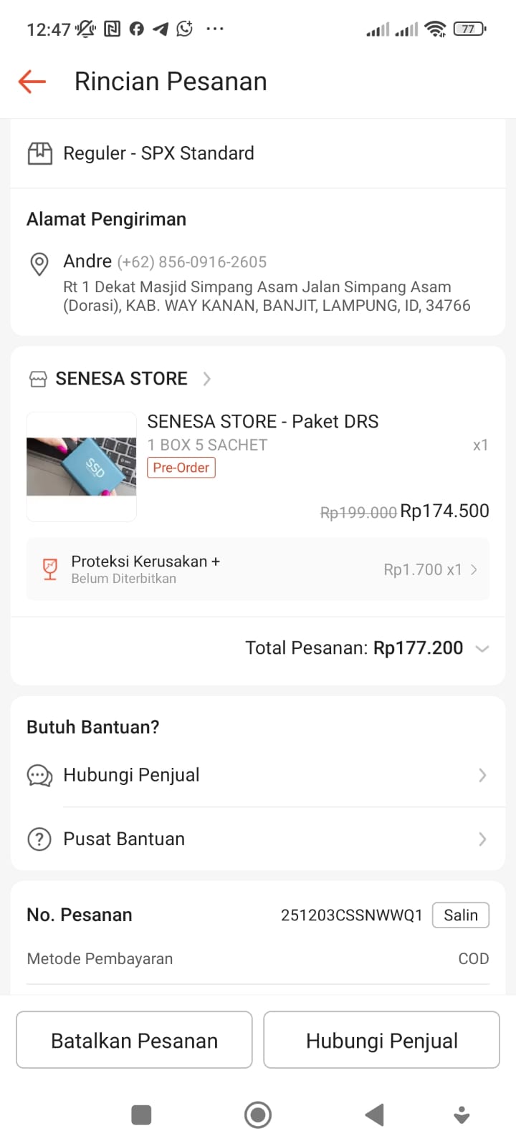This screenshot has width=516, height=1146.
Task: Tap the help question mark icon
Action: (x=39, y=839)
